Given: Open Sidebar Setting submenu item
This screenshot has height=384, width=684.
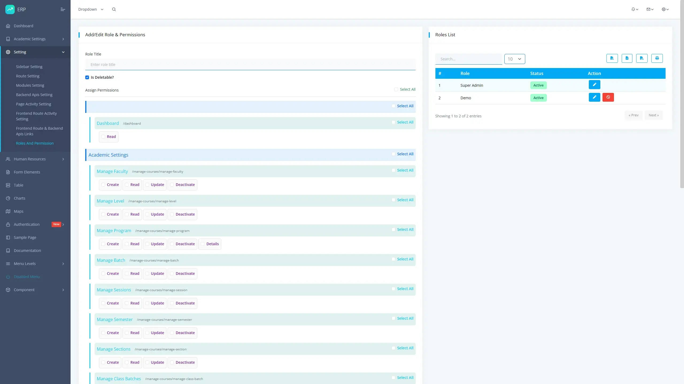Looking at the screenshot, I should pos(29,67).
